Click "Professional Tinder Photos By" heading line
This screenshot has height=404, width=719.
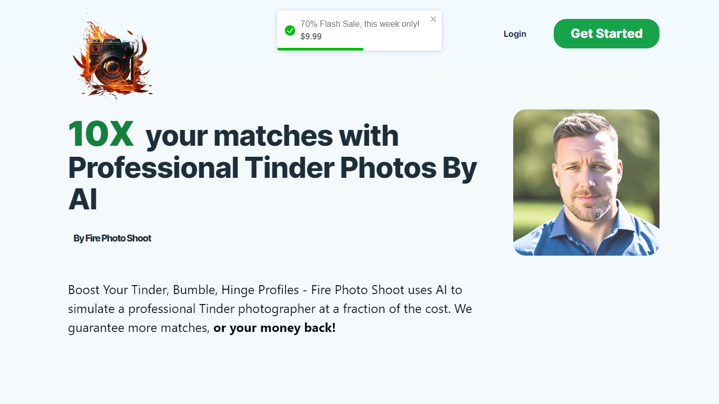point(272,168)
